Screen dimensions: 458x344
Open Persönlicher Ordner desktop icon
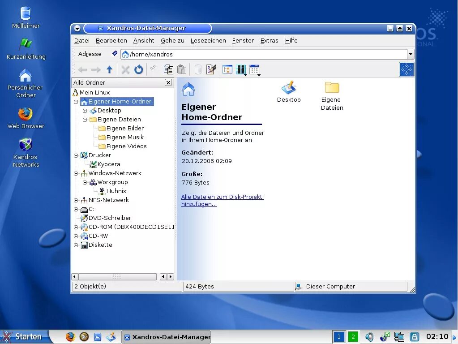click(x=26, y=84)
